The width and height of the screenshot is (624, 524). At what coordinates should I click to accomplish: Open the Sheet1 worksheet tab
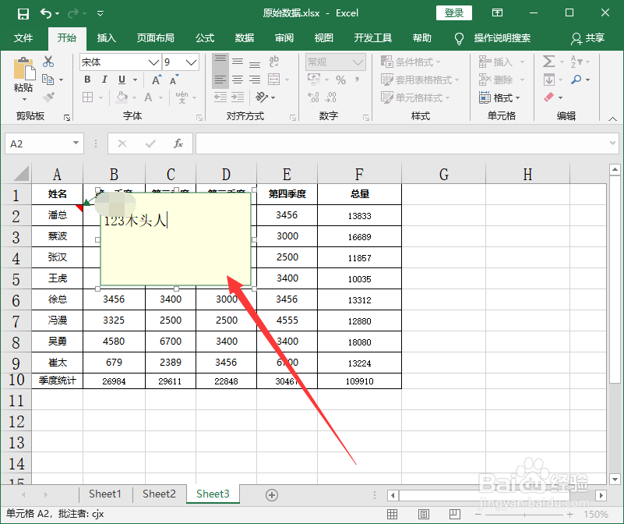click(x=105, y=494)
